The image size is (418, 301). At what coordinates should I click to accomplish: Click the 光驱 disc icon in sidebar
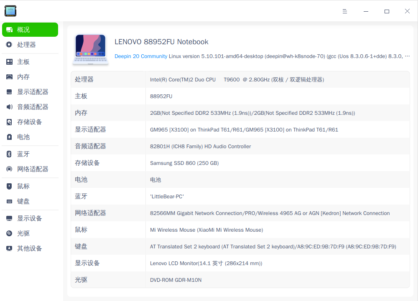(9, 233)
